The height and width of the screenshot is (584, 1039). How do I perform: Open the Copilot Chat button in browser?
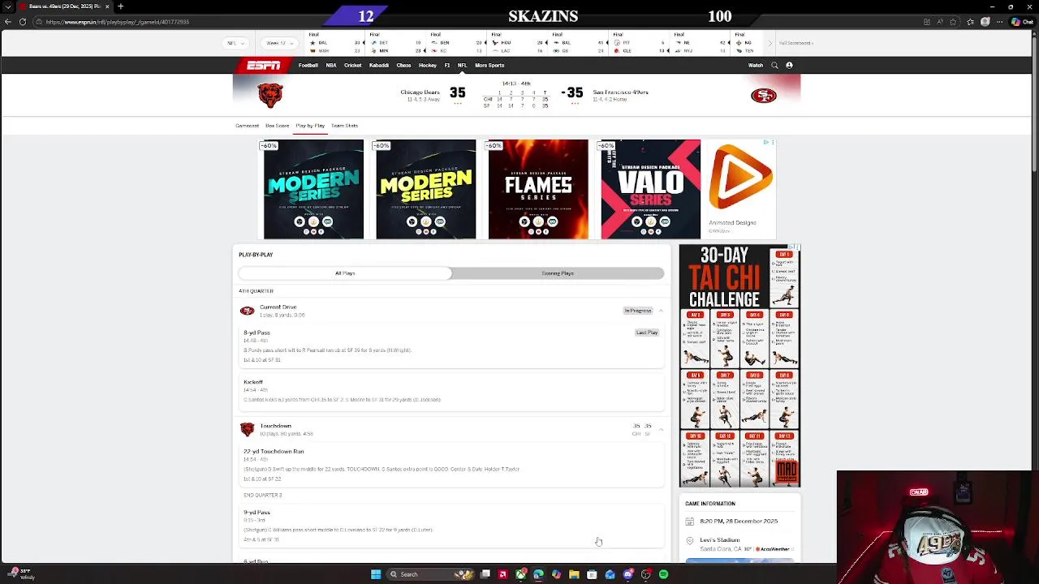[1021, 22]
